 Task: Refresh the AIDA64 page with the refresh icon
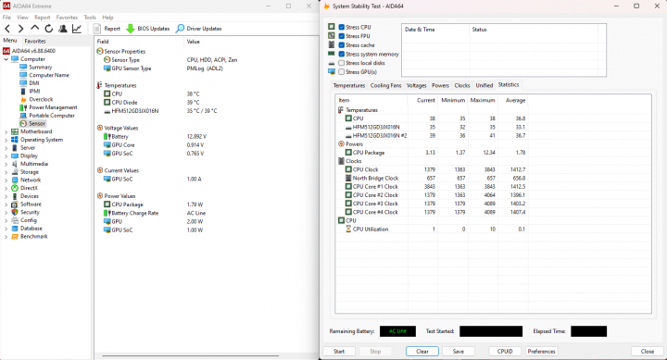pos(49,29)
